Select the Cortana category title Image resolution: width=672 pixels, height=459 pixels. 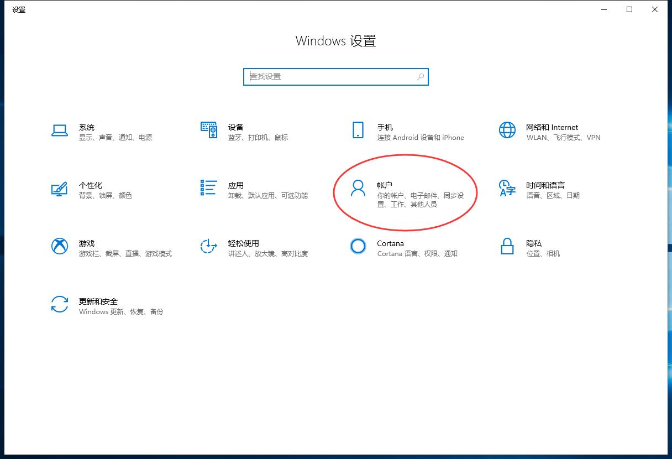click(x=390, y=243)
